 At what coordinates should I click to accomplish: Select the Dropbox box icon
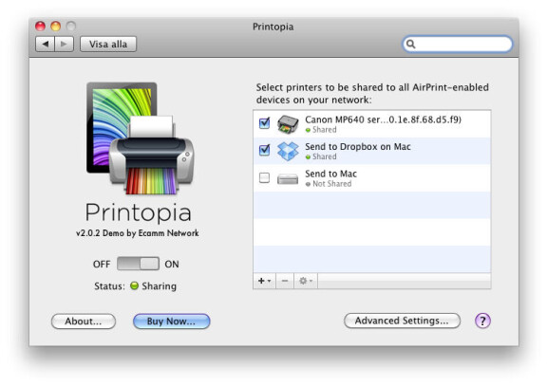coord(288,151)
